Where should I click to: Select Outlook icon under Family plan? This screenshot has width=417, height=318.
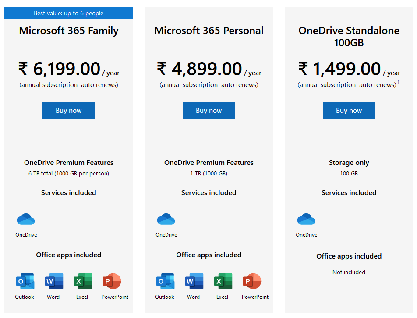coord(25,281)
